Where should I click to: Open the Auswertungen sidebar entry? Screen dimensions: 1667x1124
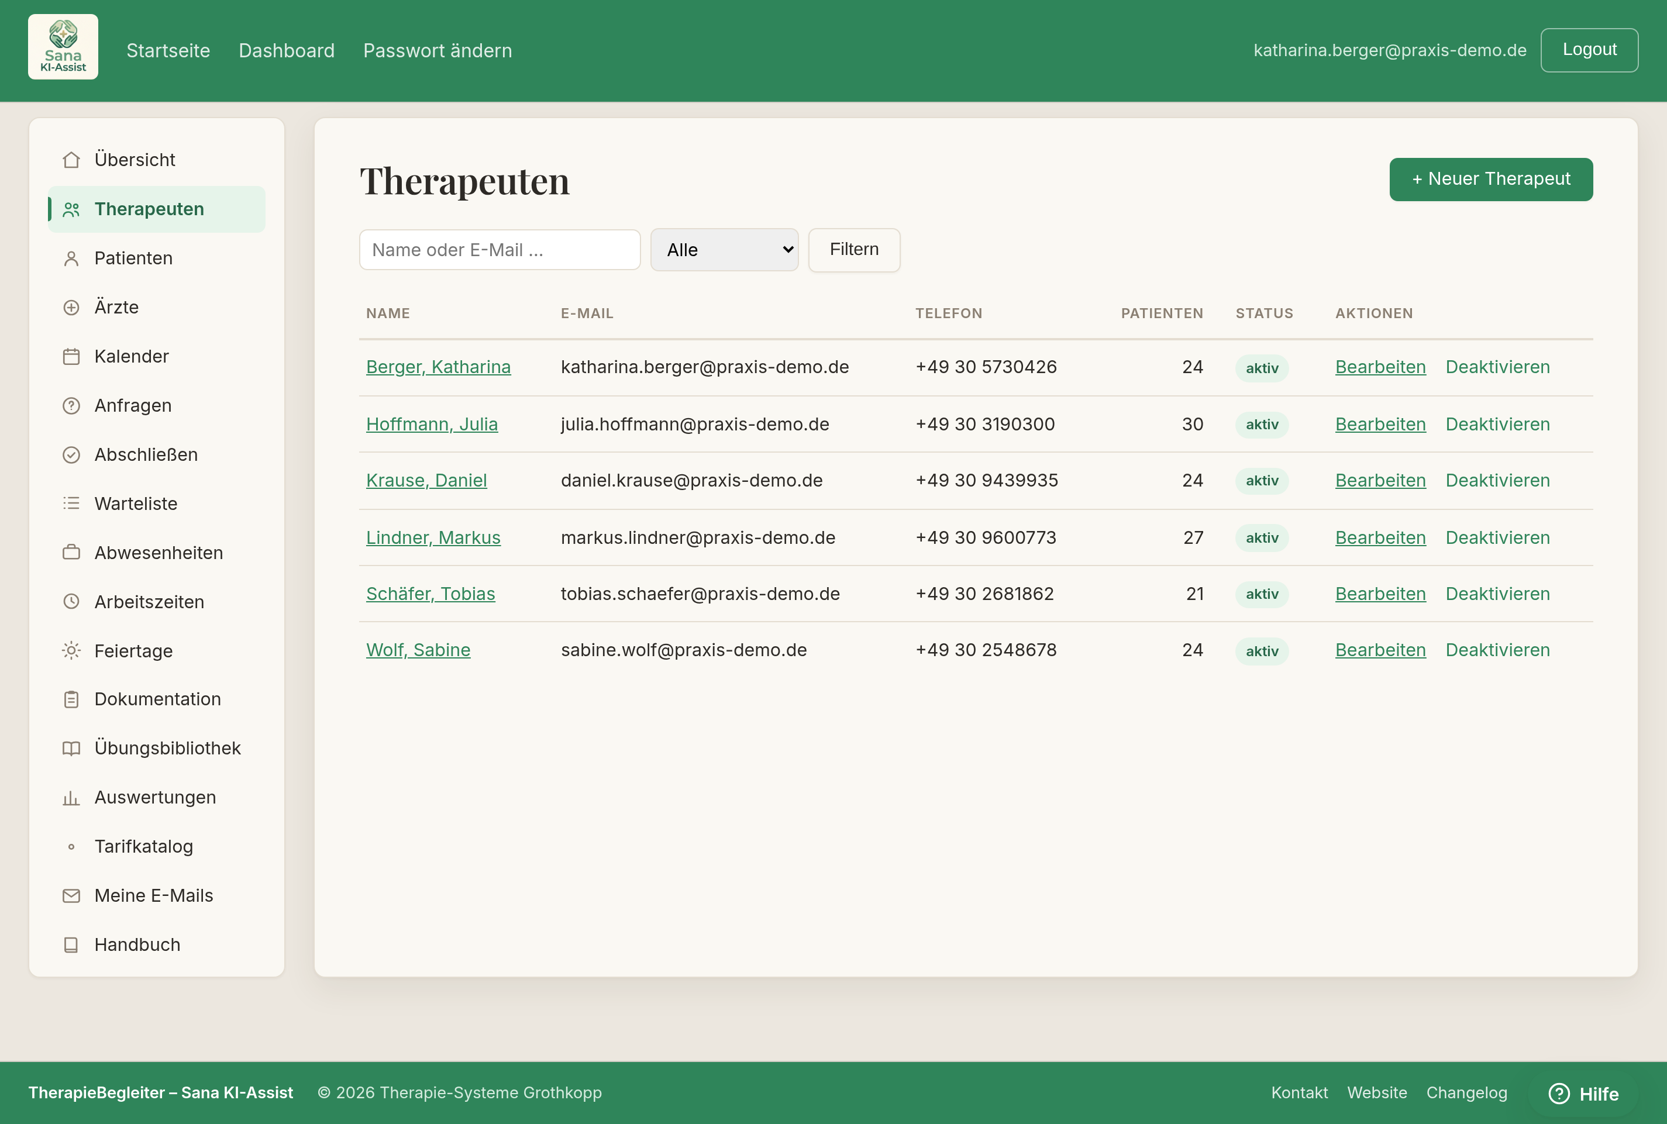click(x=156, y=797)
